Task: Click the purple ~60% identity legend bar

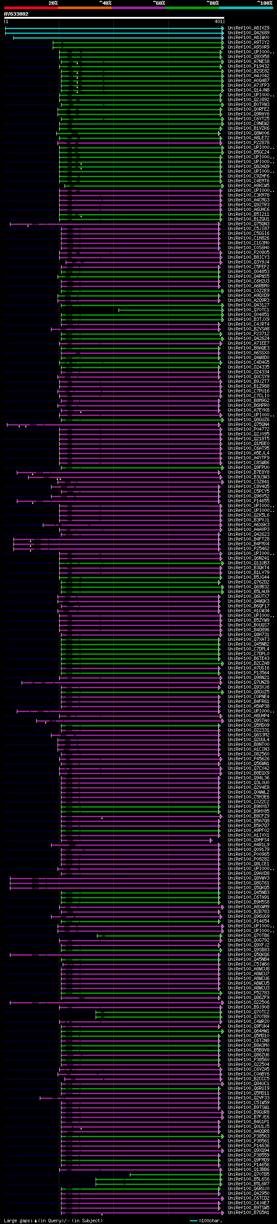Action: pos(139,8)
